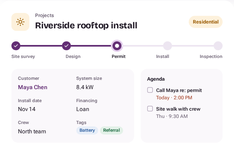234x154 pixels.
Task: Click the 8.4 kW system size value
Action: click(x=85, y=87)
